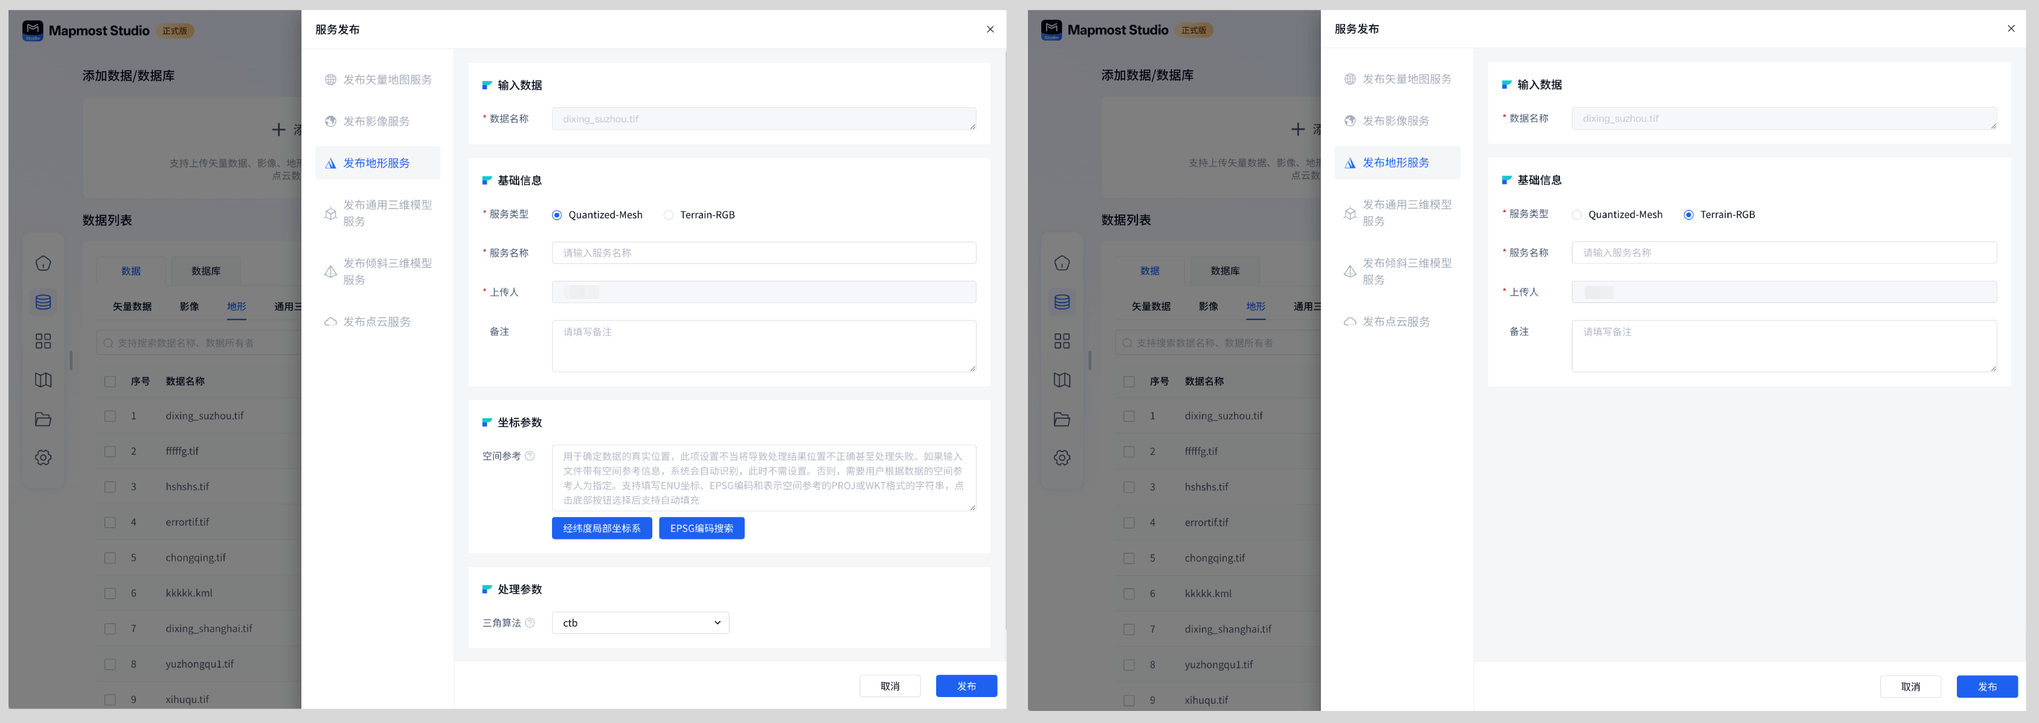Image resolution: width=2039 pixels, height=723 pixels.
Task: Open settings gear icon in right window's sidebar
Action: pyautogui.click(x=1062, y=457)
